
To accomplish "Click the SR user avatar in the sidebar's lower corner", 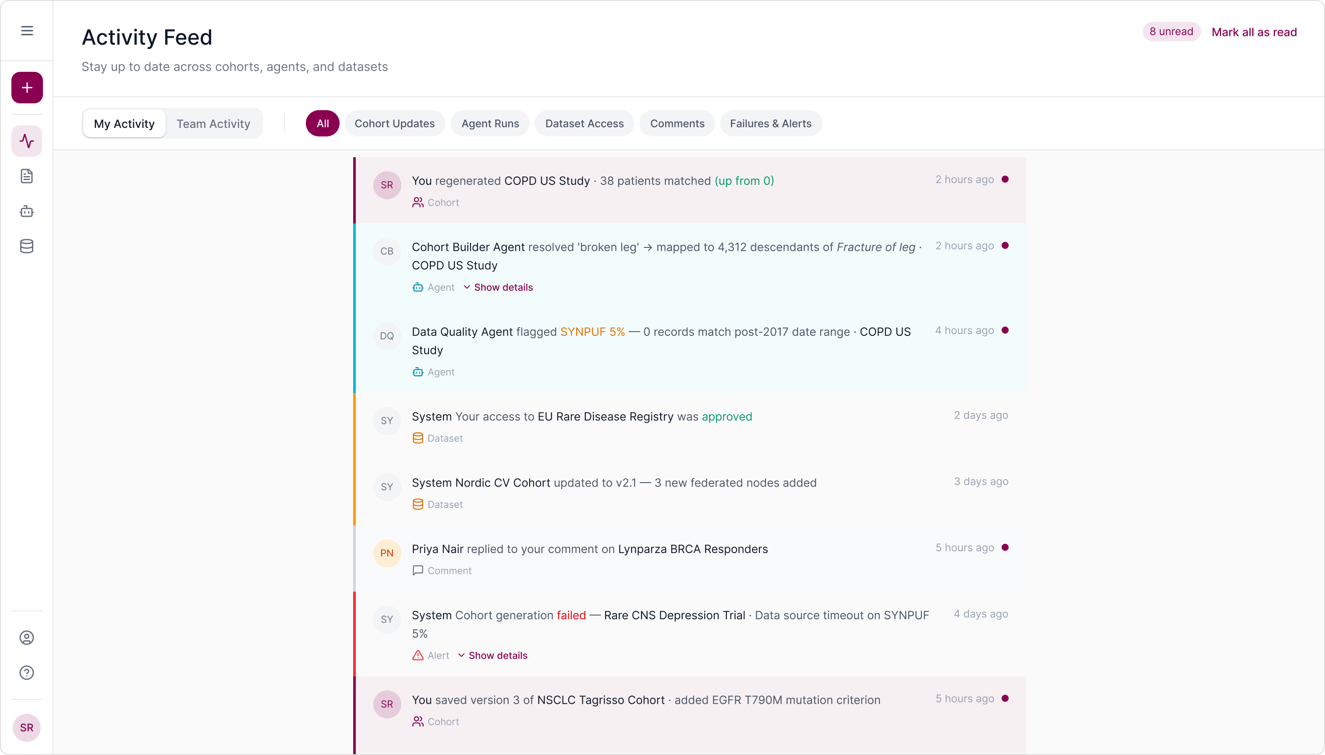I will tap(27, 727).
